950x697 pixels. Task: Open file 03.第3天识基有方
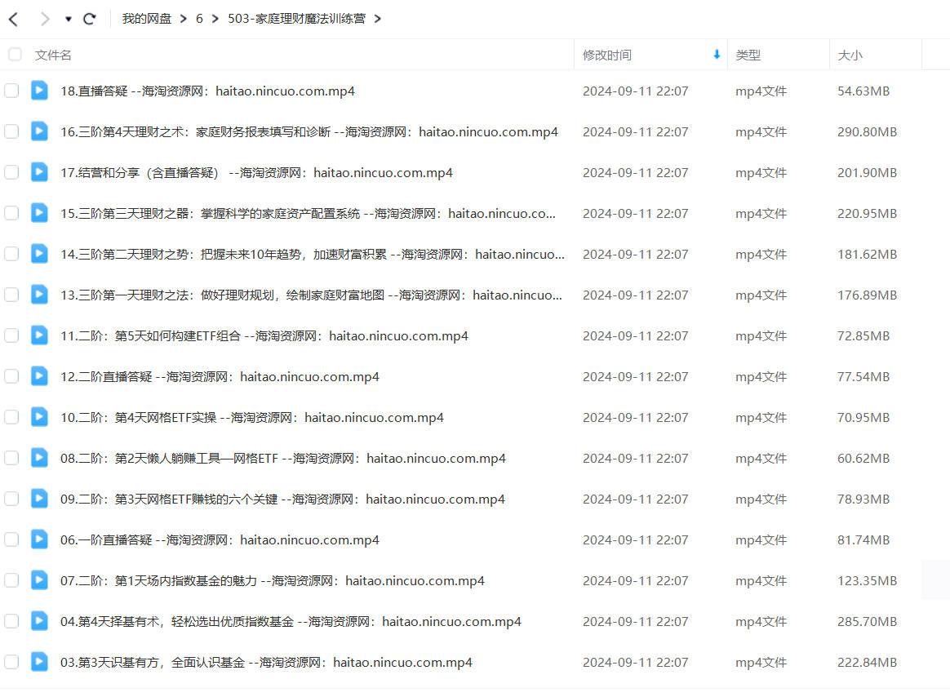[x=266, y=663]
